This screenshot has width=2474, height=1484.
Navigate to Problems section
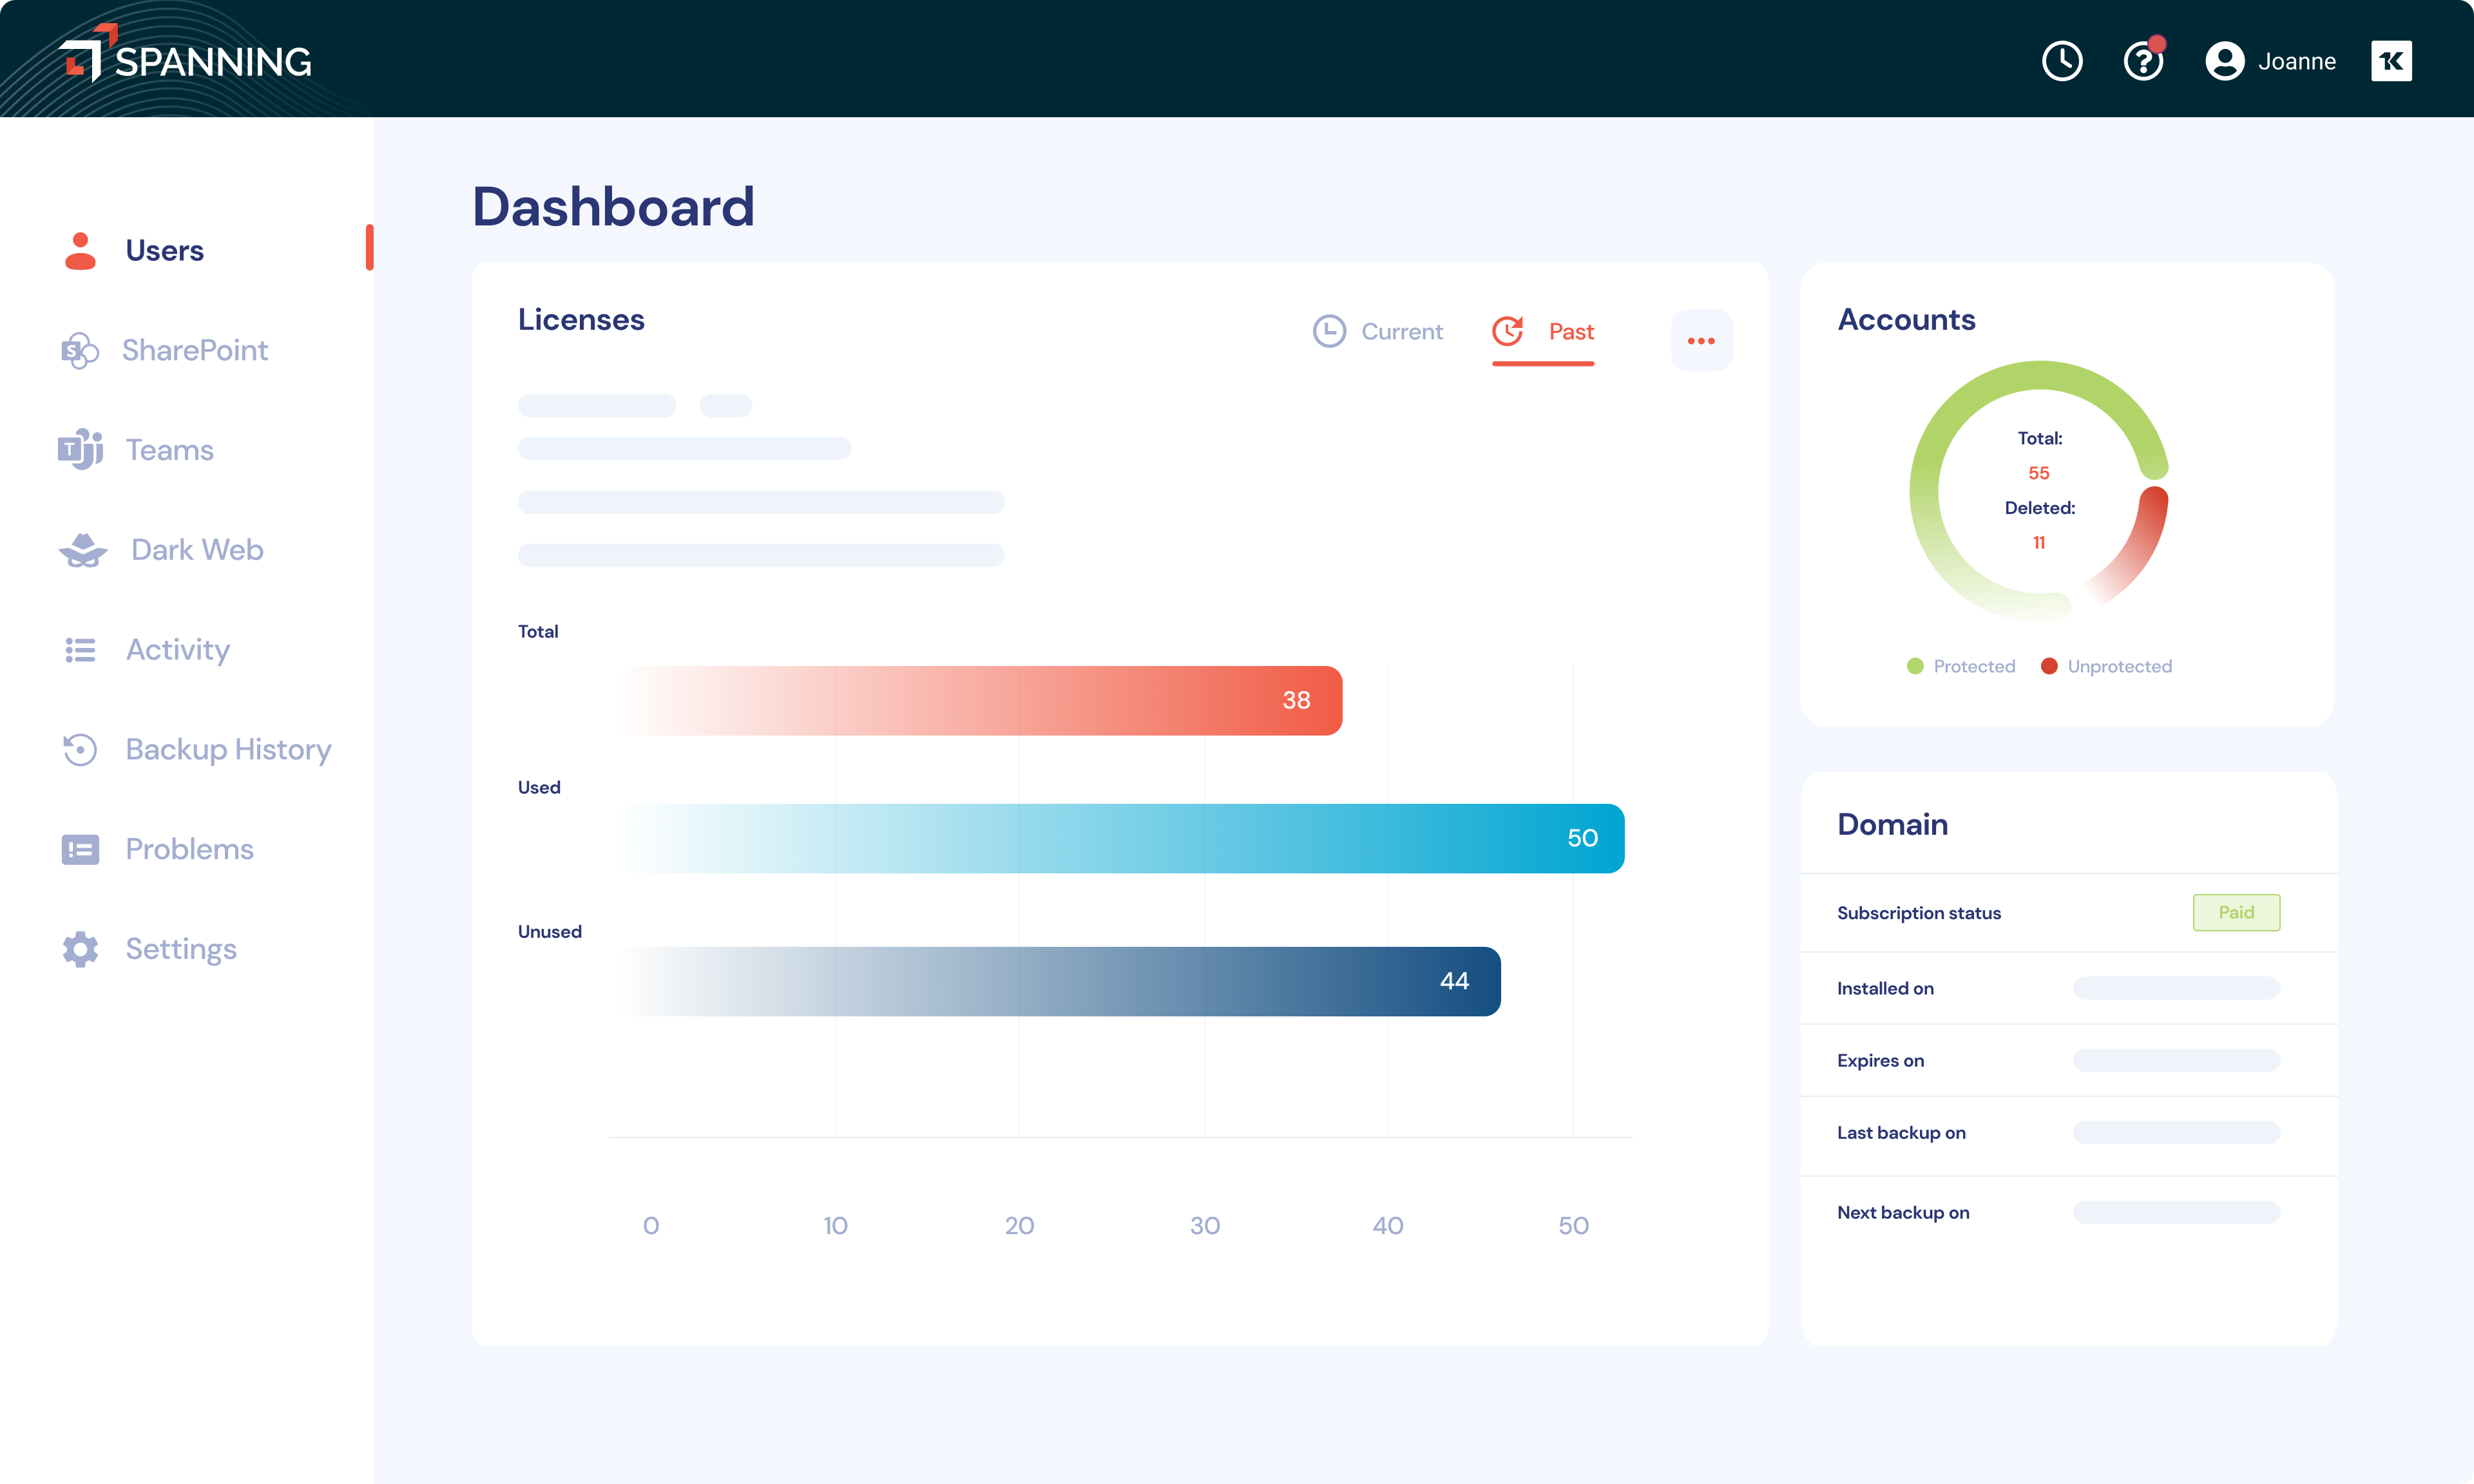point(189,848)
